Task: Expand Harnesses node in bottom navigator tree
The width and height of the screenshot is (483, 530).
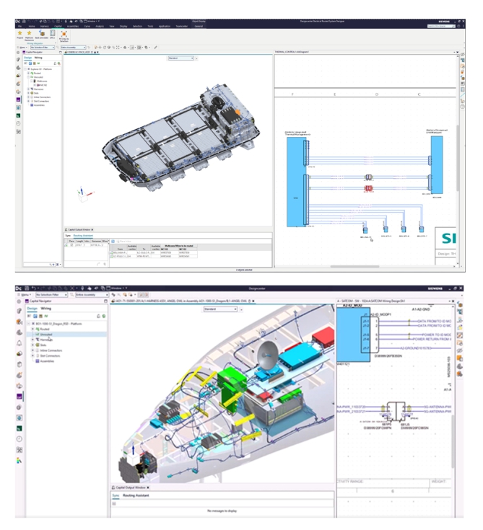Action: click(x=32, y=340)
